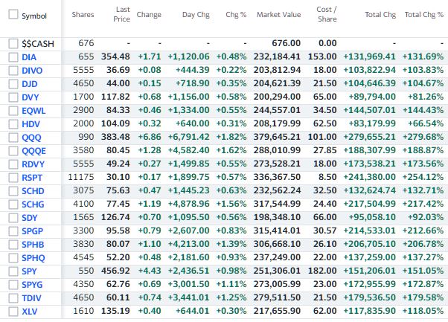The width and height of the screenshot is (448, 322).
Task: Click the Cost / Share column header
Action: [x=326, y=15]
